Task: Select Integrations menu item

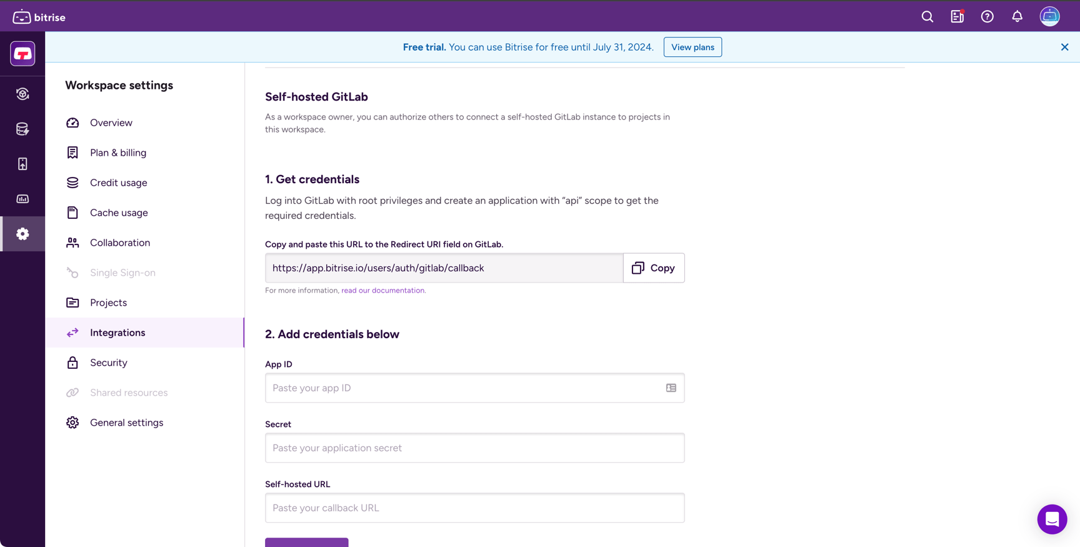Action: point(145,333)
